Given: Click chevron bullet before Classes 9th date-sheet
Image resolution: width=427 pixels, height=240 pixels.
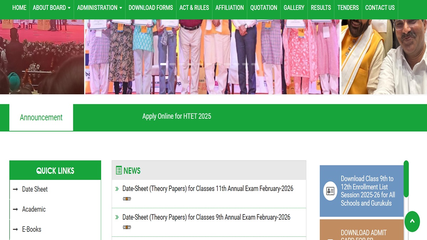Looking at the screenshot, I should click(117, 217).
